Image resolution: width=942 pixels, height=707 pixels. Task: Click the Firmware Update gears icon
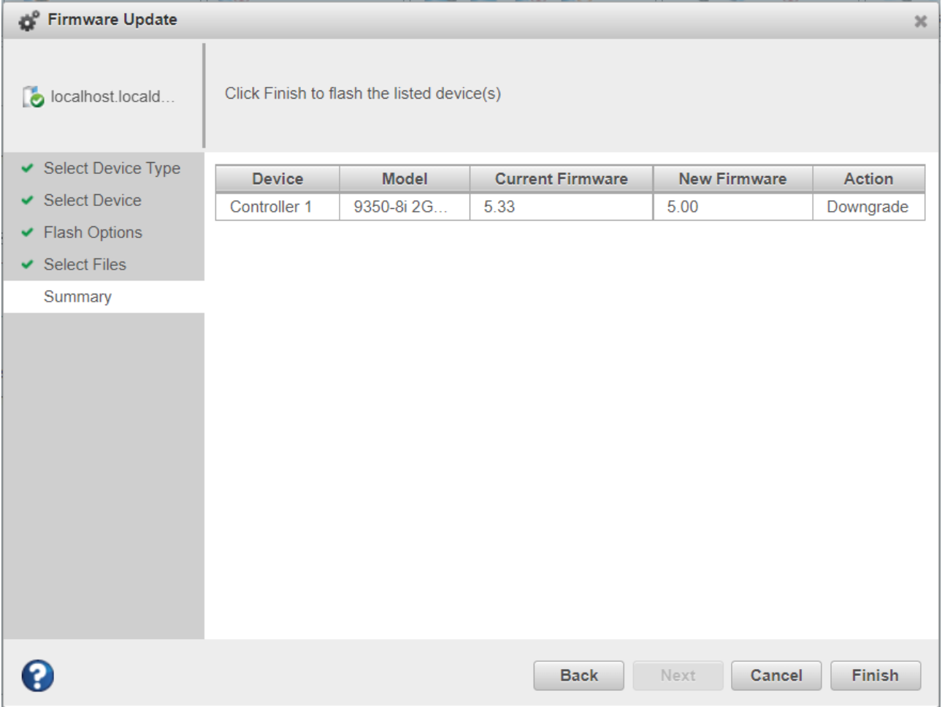[x=28, y=21]
